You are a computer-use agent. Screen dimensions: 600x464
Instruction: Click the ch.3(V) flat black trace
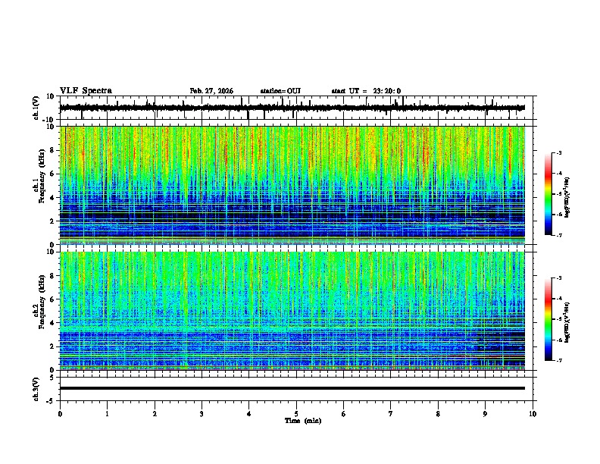pos(292,388)
